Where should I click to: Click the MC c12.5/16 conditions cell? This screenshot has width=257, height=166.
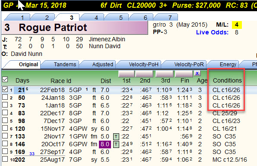pos(230,160)
